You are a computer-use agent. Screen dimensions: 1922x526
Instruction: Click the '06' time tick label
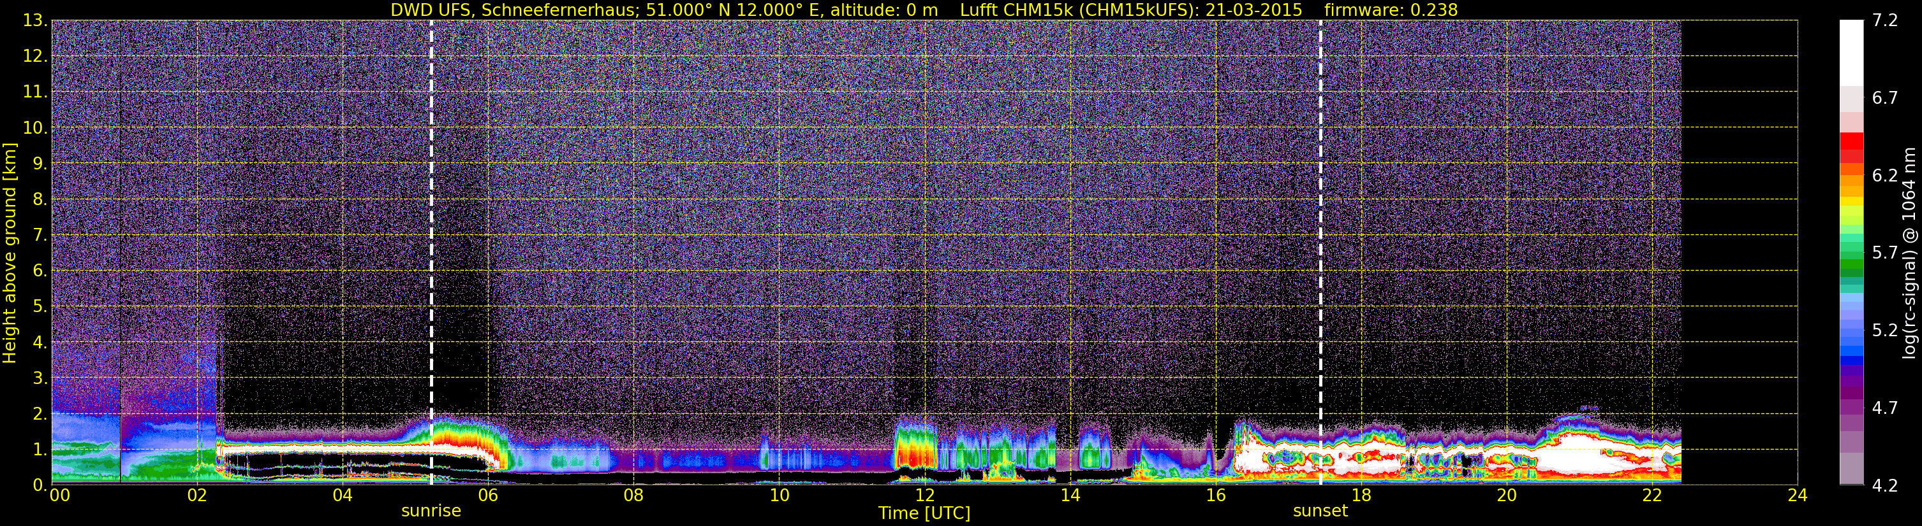pos(488,495)
